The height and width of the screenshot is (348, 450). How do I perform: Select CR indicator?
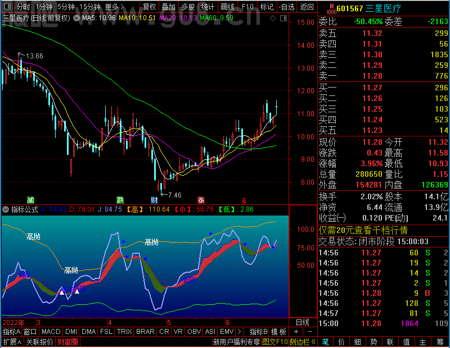(164, 332)
